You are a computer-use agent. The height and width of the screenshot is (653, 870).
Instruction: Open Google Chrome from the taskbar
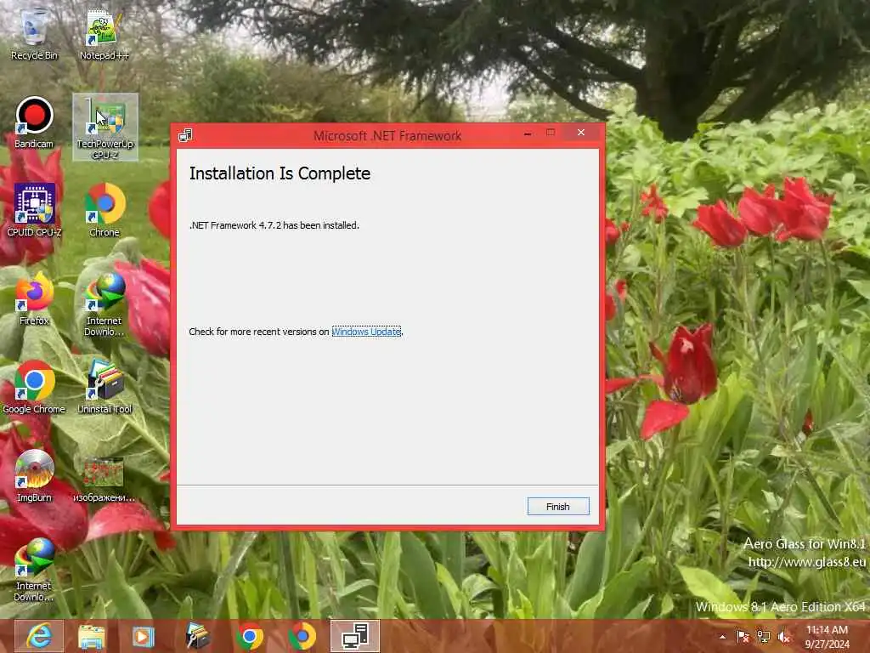coord(250,636)
